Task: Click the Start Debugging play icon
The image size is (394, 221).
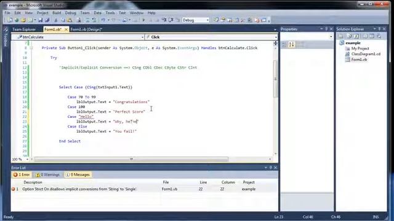Action: (x=143, y=20)
